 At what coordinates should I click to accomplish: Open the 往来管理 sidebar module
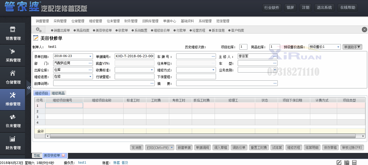(x=13, y=121)
